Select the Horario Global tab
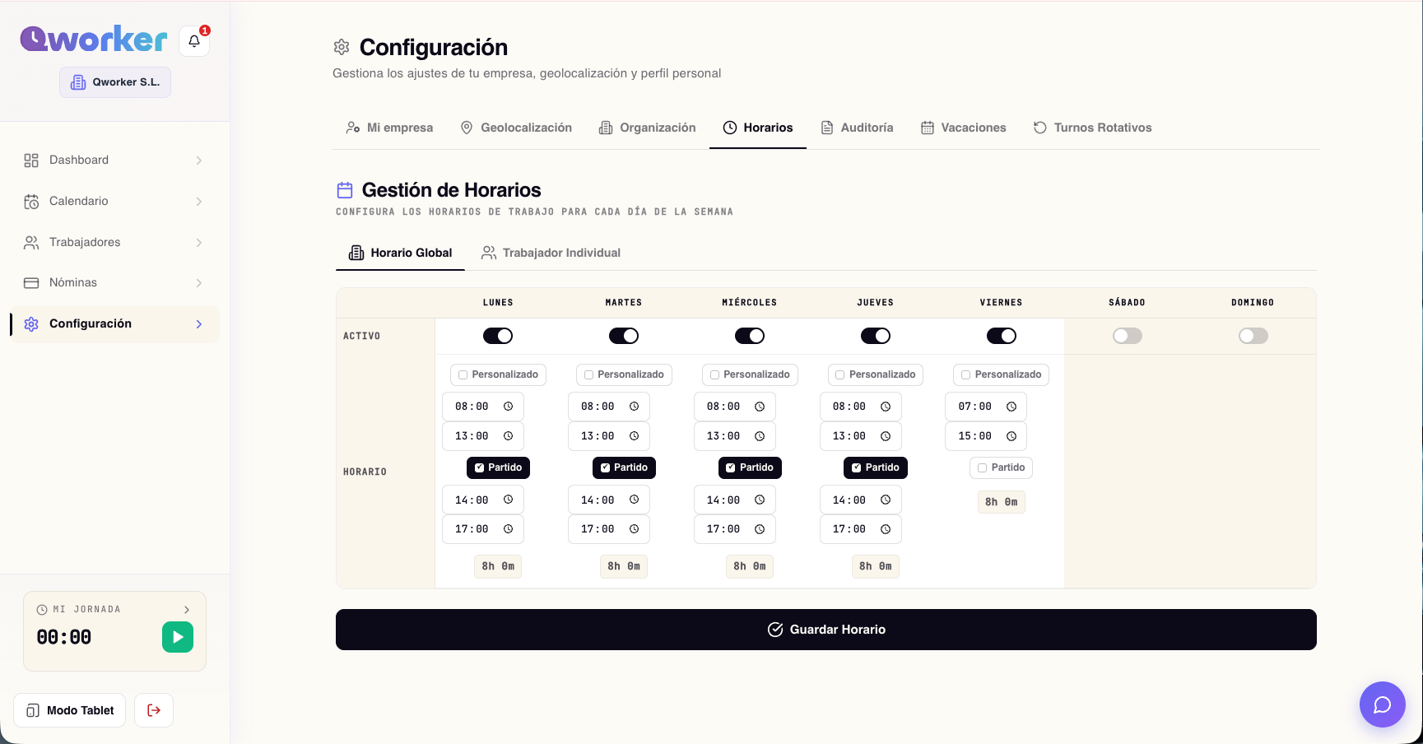The image size is (1423, 744). 401,253
